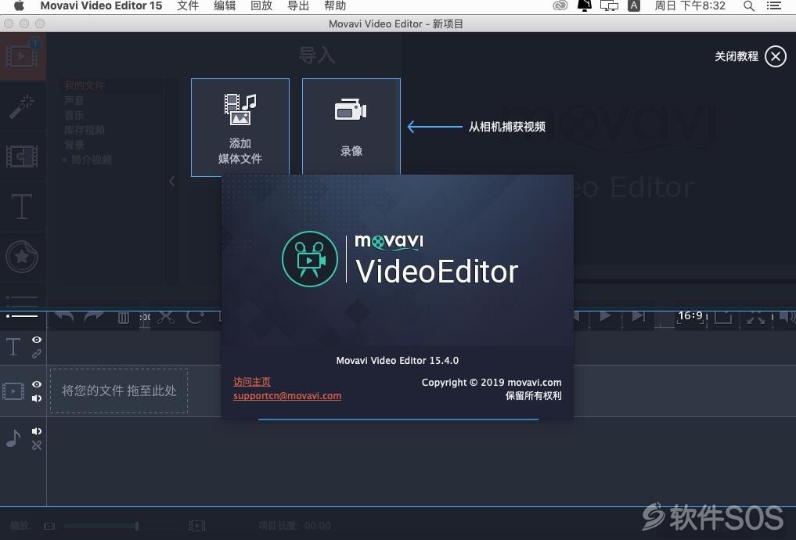The height and width of the screenshot is (540, 796).
Task: Open the 导出 menu
Action: coord(298,6)
